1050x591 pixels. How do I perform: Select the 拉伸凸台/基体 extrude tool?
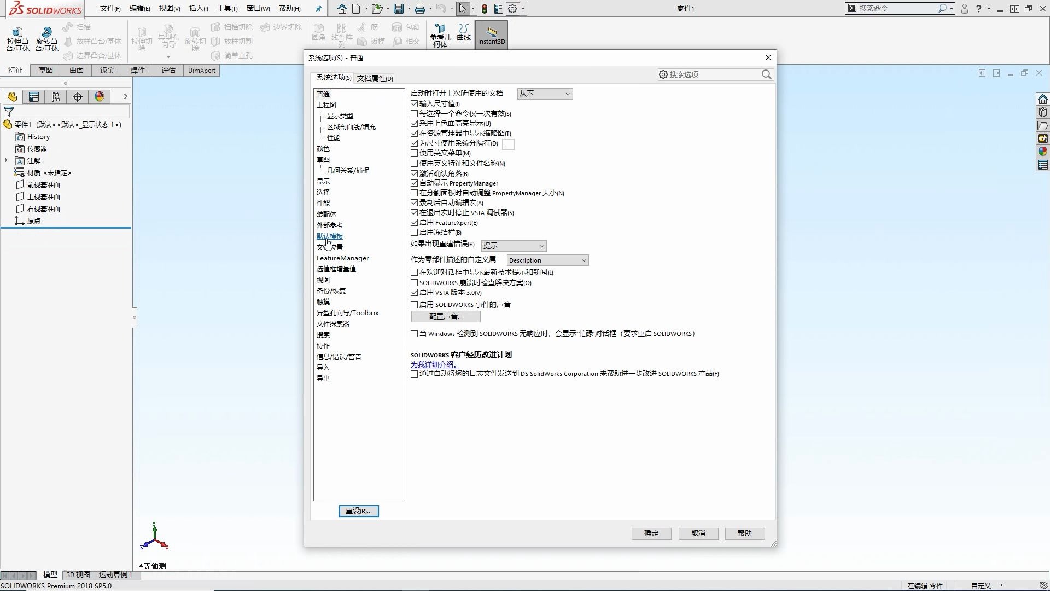pos(17,39)
